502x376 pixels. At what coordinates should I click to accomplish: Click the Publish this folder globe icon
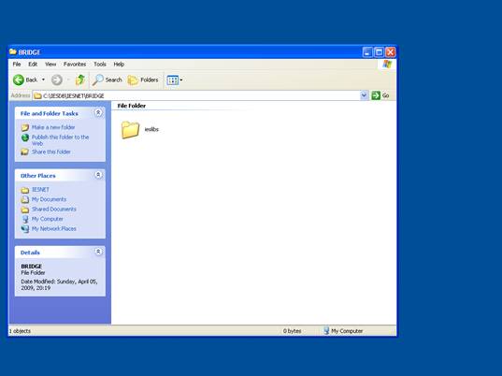[25, 137]
